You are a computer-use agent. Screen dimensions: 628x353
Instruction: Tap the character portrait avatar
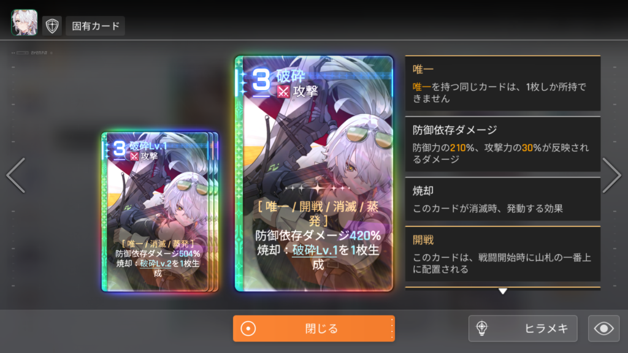pyautogui.click(x=25, y=23)
